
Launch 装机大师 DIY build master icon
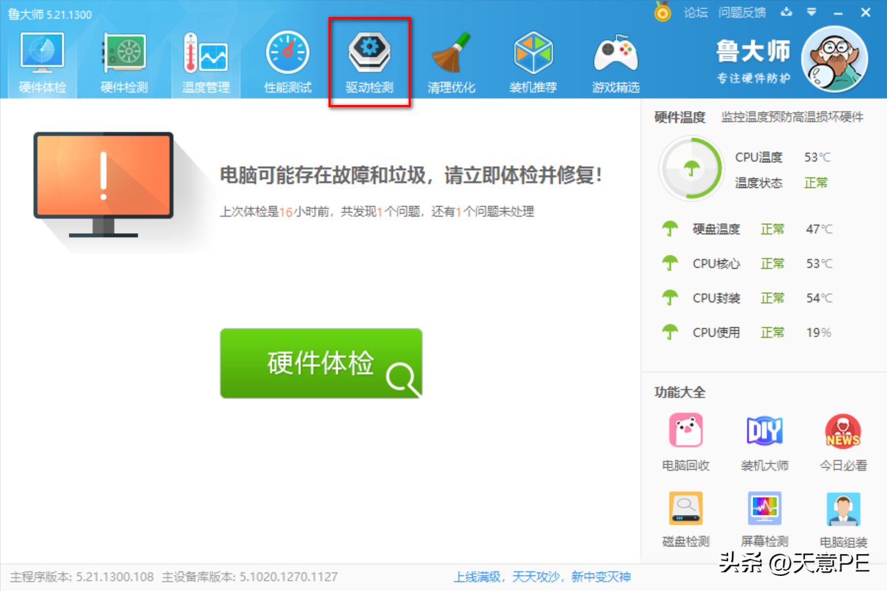764,440
